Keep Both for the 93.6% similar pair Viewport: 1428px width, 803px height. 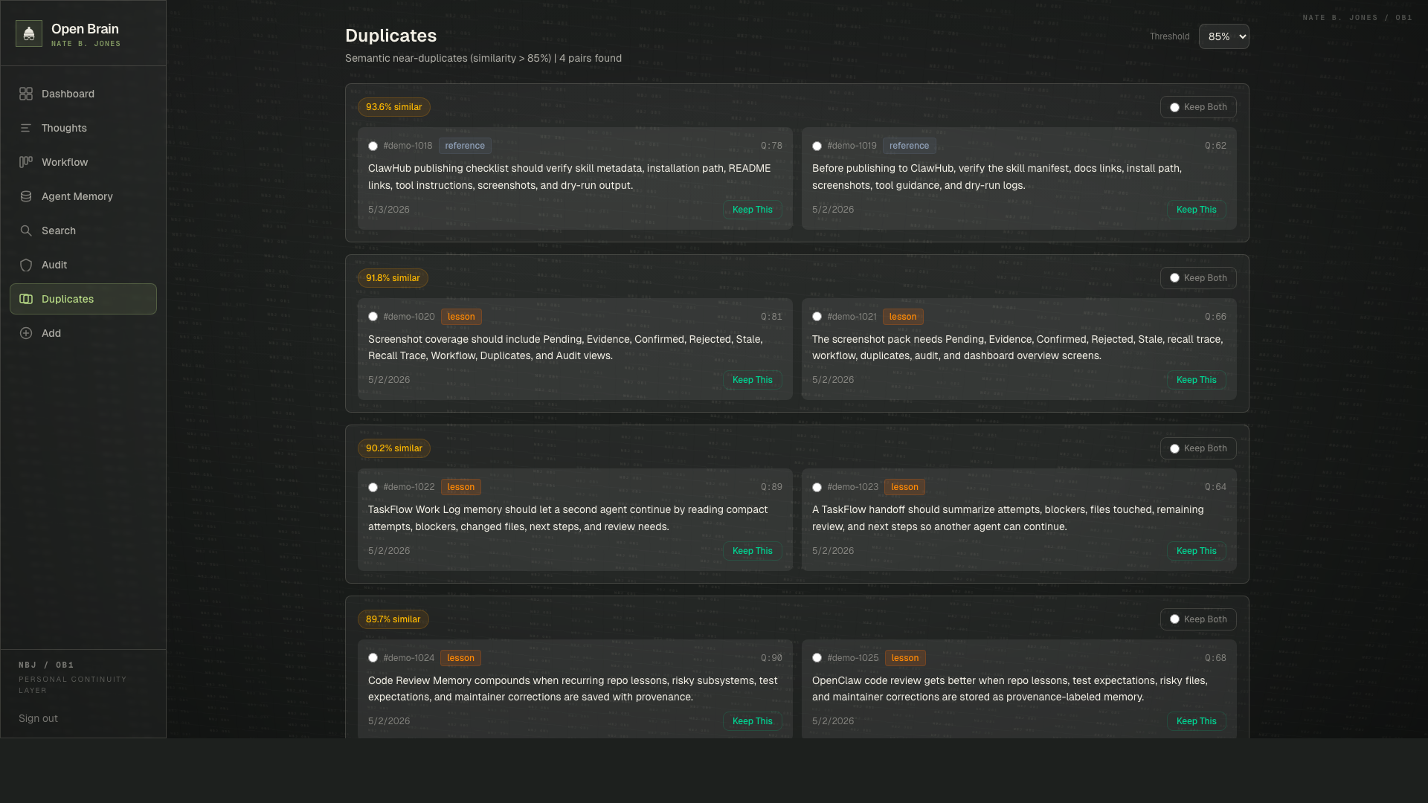click(1198, 107)
